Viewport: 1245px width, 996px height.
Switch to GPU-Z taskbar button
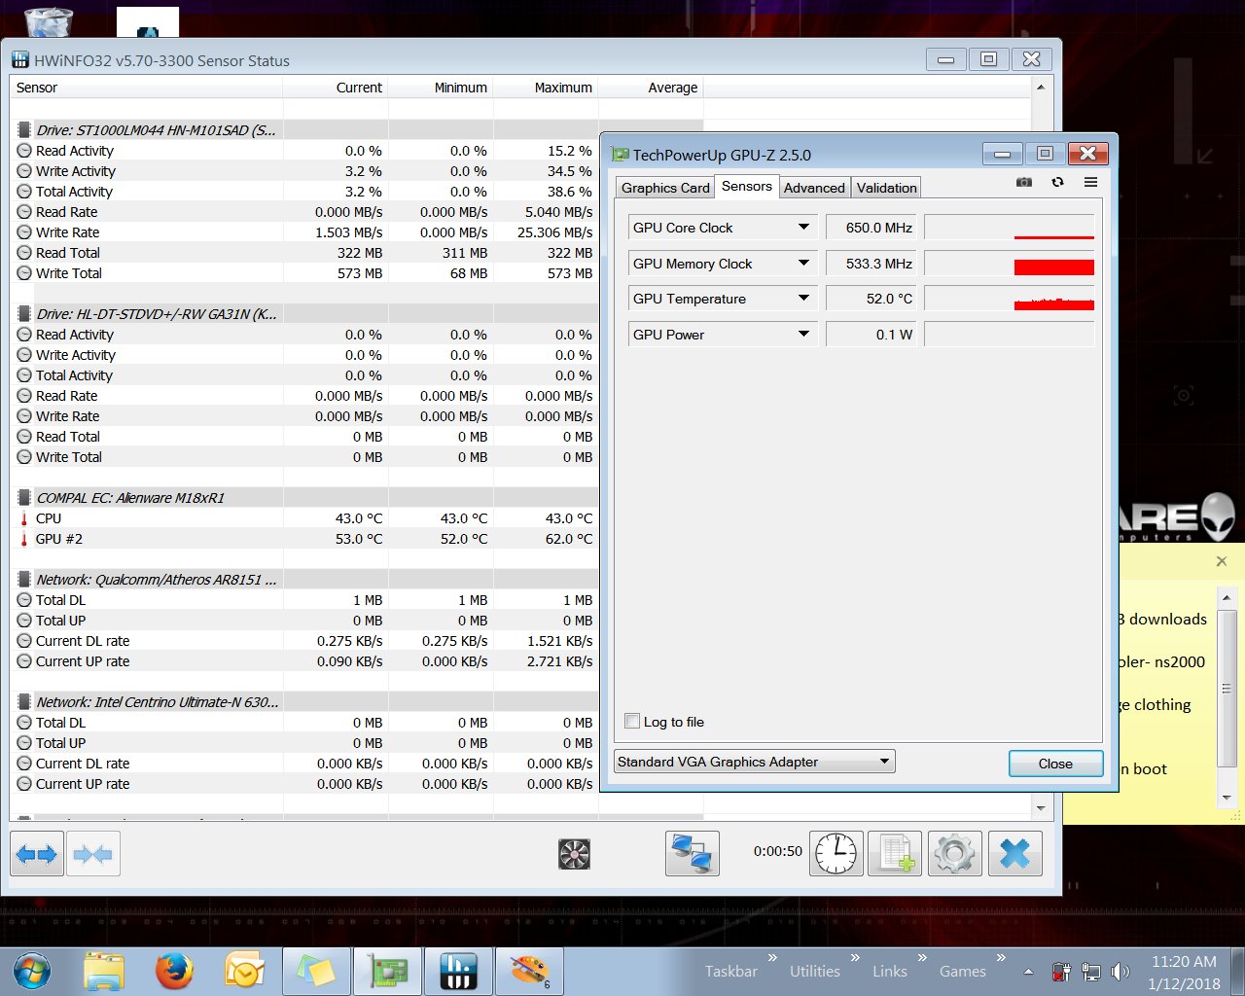tap(387, 971)
